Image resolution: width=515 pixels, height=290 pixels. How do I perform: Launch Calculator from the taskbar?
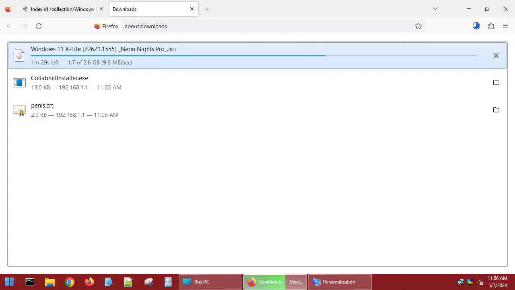[168, 282]
